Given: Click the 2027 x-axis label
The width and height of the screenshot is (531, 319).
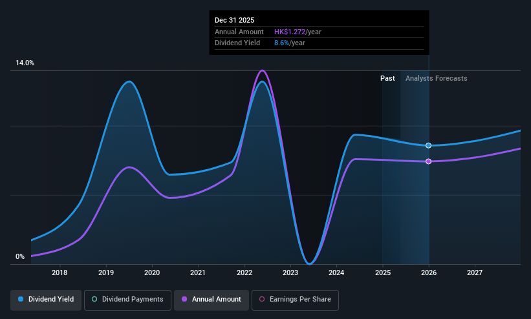Looking at the screenshot, I should click(475, 273).
